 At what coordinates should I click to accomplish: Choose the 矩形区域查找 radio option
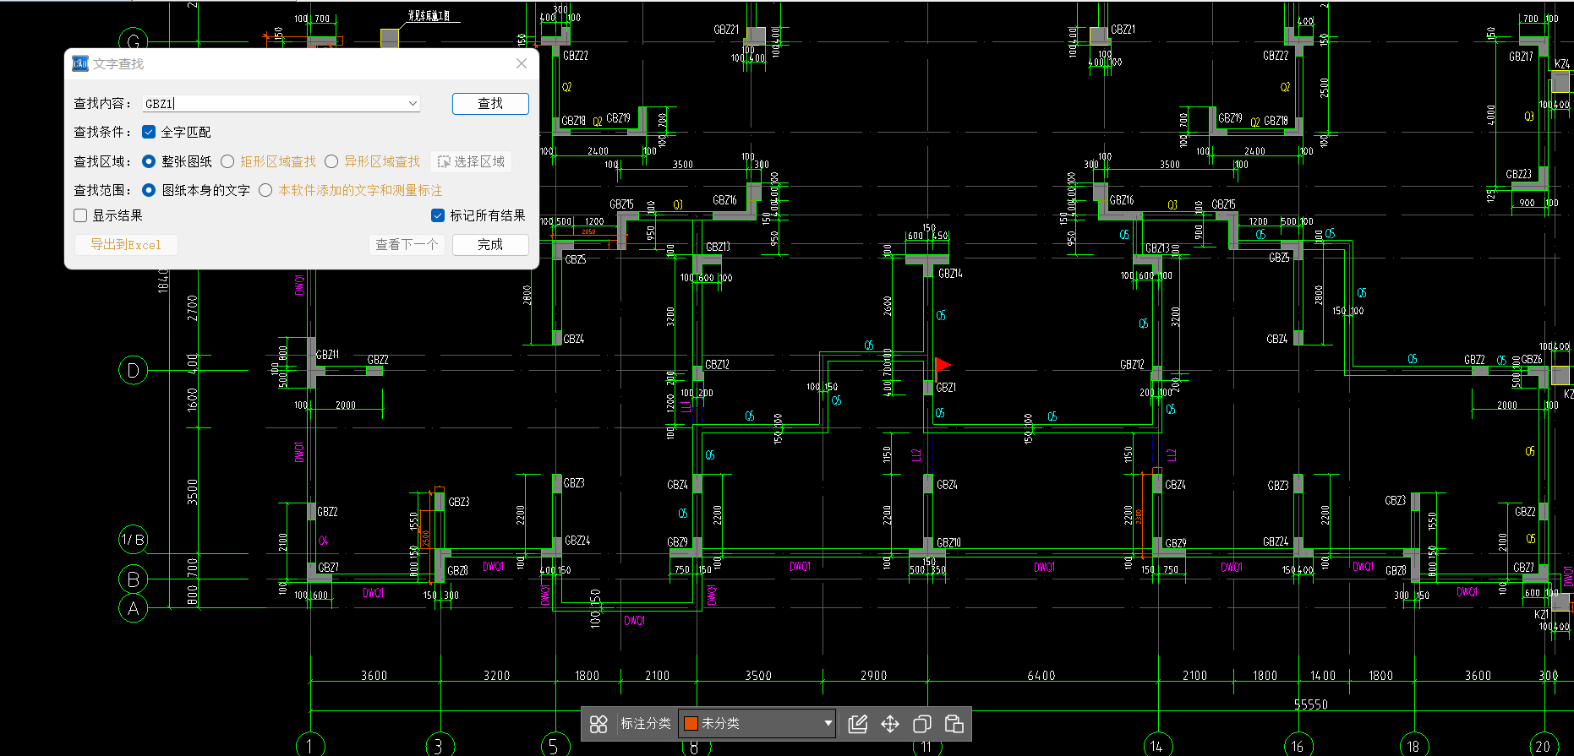pyautogui.click(x=227, y=161)
